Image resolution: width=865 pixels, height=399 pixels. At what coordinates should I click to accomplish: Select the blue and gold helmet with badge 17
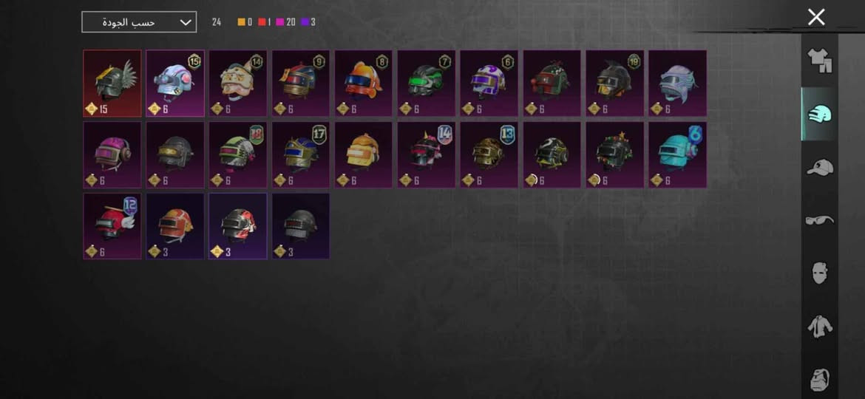pos(301,155)
